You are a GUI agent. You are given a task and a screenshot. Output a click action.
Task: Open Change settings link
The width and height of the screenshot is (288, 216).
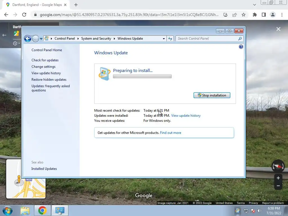click(x=43, y=66)
